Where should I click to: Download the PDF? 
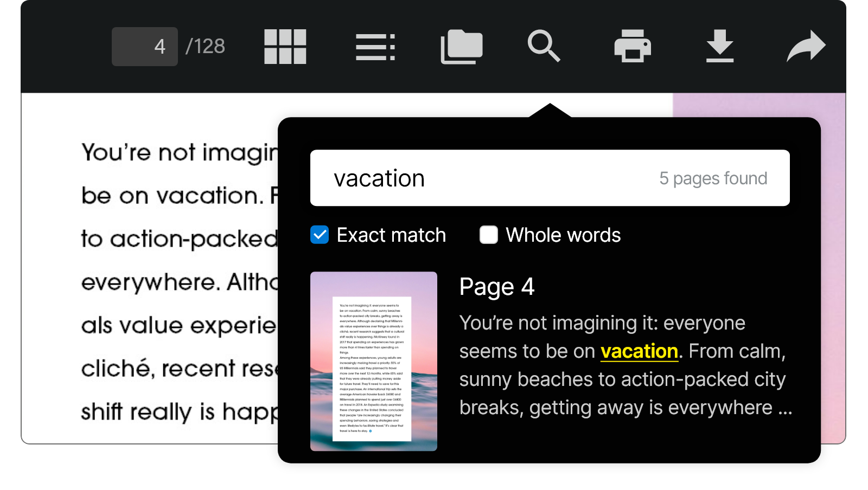(x=720, y=47)
